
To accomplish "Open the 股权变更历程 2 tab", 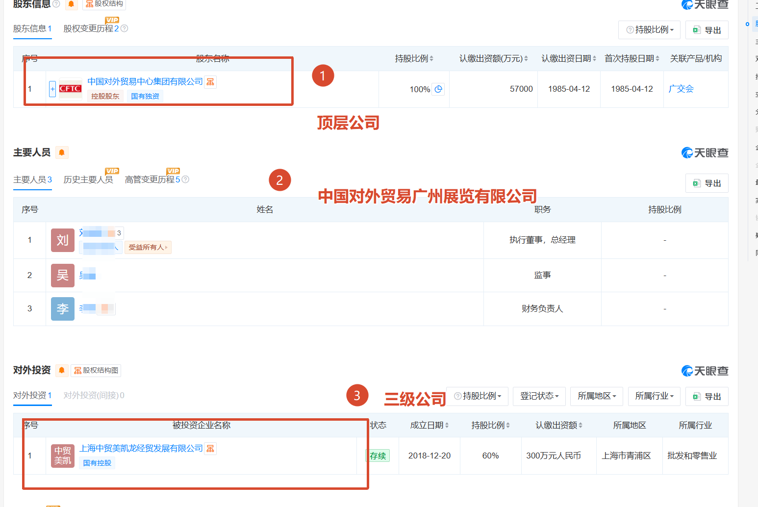I will pos(91,28).
